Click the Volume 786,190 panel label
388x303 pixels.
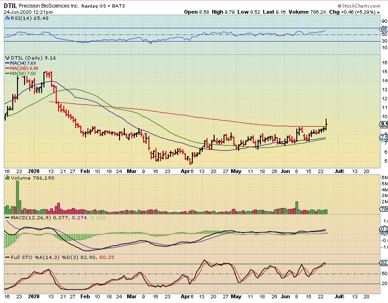point(32,178)
